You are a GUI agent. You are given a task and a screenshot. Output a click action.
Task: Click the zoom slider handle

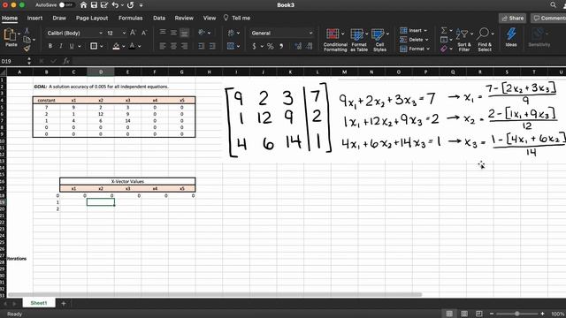tap(516, 314)
